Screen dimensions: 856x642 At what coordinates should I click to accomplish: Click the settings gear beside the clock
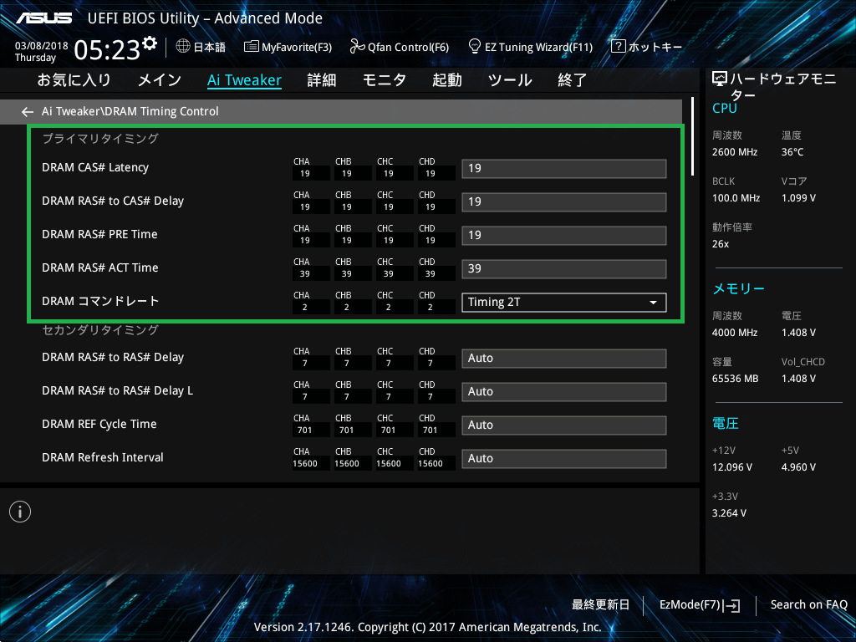[150, 43]
